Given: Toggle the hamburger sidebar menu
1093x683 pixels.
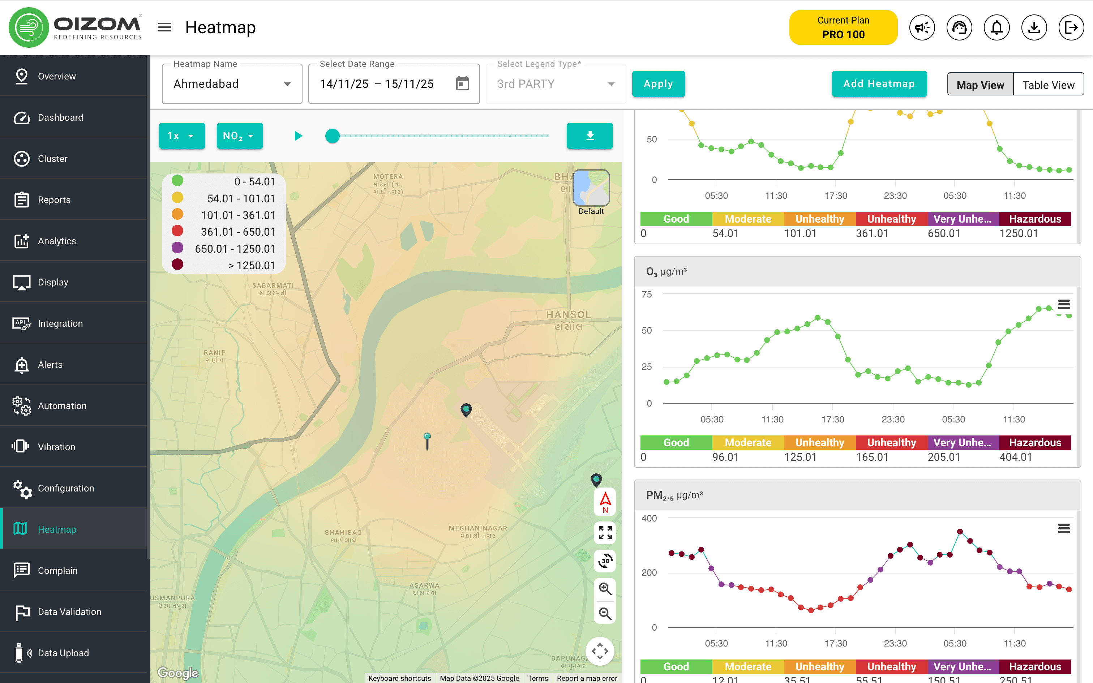Looking at the screenshot, I should 165,27.
